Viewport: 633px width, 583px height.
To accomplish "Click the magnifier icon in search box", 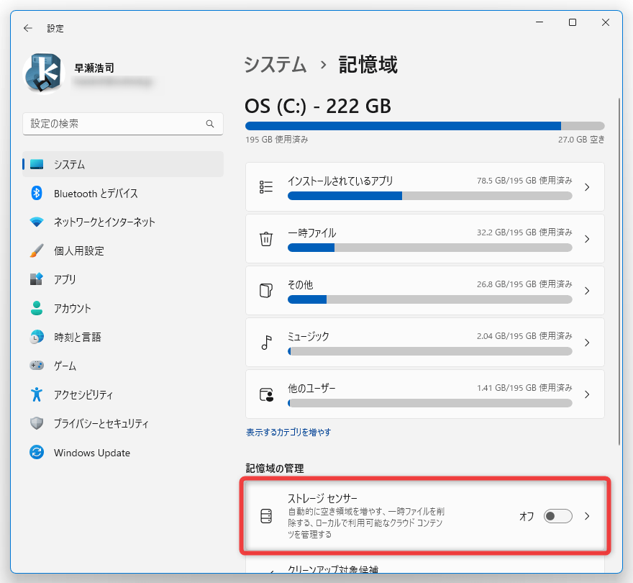I will point(210,124).
